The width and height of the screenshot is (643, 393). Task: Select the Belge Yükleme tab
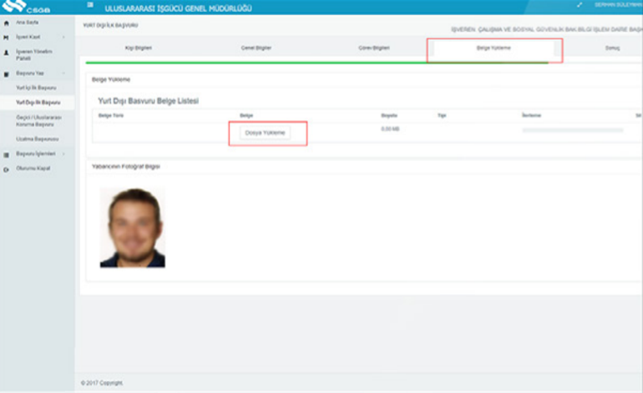[x=494, y=48]
